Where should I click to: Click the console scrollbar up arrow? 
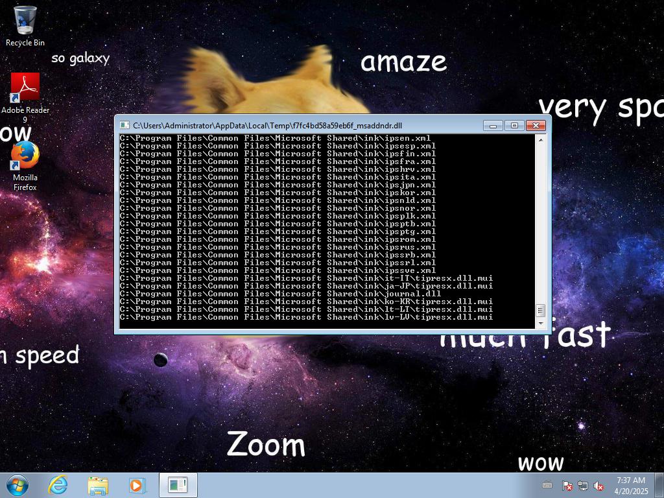tap(540, 139)
